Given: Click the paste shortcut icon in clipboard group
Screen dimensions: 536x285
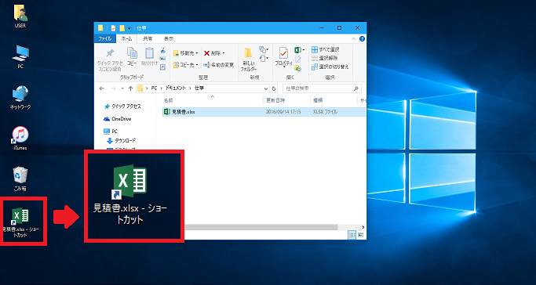Looking at the screenshot, I should pyautogui.click(x=162, y=67).
